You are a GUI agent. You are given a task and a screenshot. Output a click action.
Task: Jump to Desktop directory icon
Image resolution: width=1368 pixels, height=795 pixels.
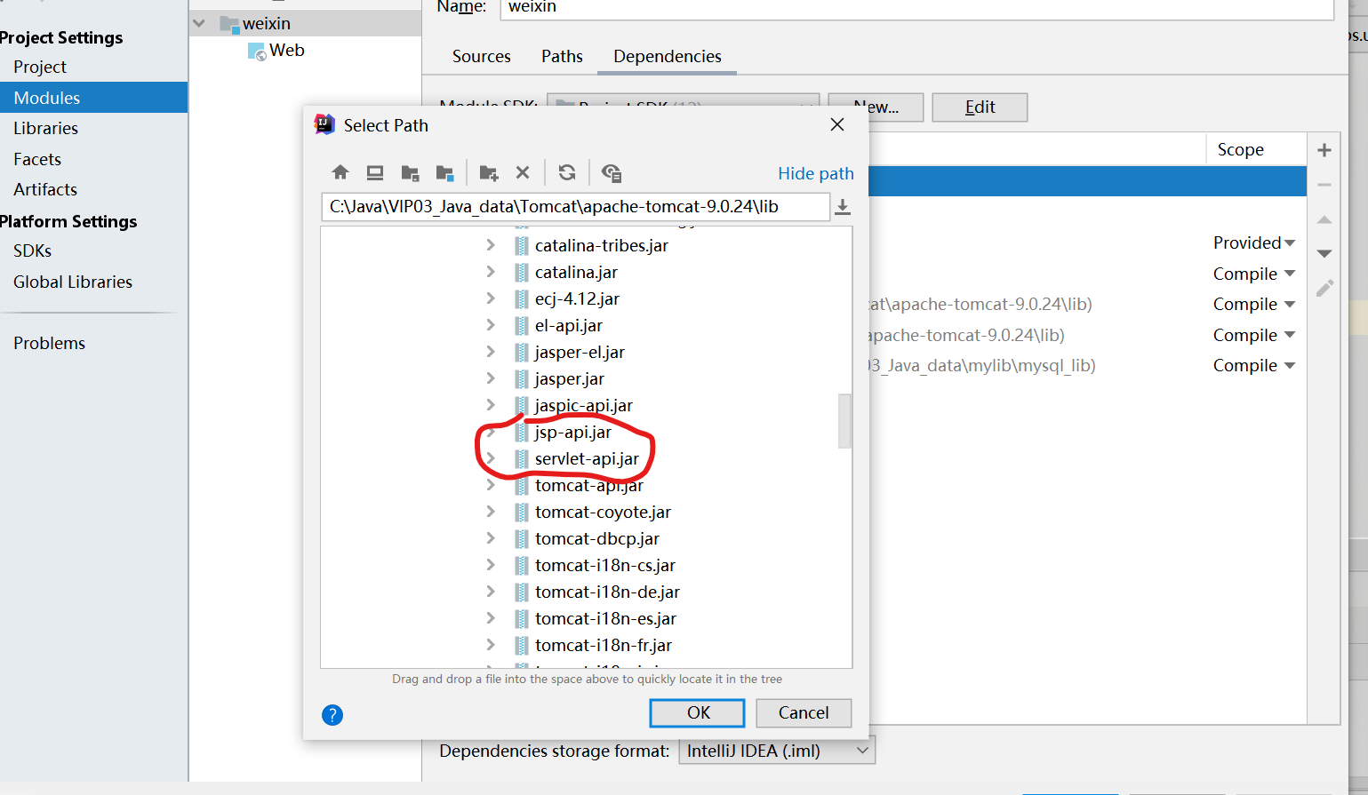coord(375,172)
